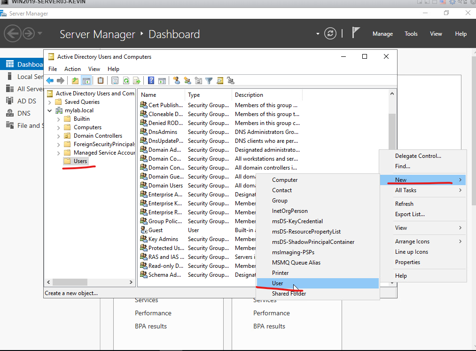Click Create new group toolbar icon
476x351 pixels.
point(187,80)
